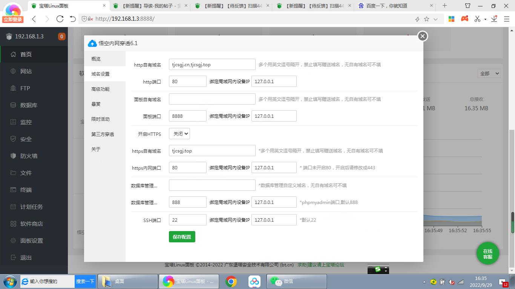515x289 pixels.
Task: Click the lightning speed-mode icon
Action: pyautogui.click(x=417, y=19)
